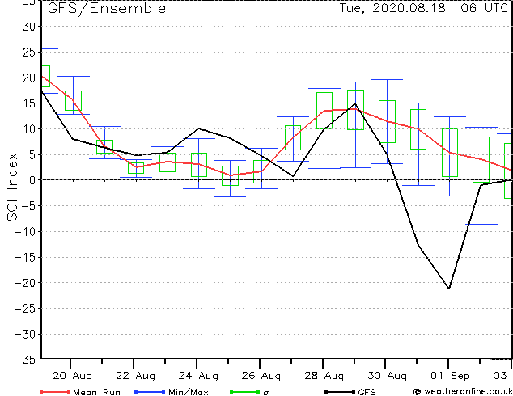513x396 pixels.
Task: Select the −35 value on y-axis
Action: click(x=25, y=360)
